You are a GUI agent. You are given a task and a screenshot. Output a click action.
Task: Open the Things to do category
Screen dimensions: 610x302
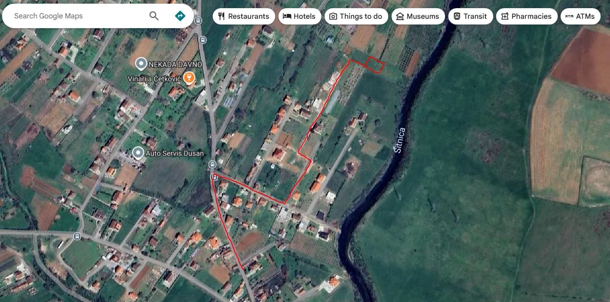click(356, 16)
